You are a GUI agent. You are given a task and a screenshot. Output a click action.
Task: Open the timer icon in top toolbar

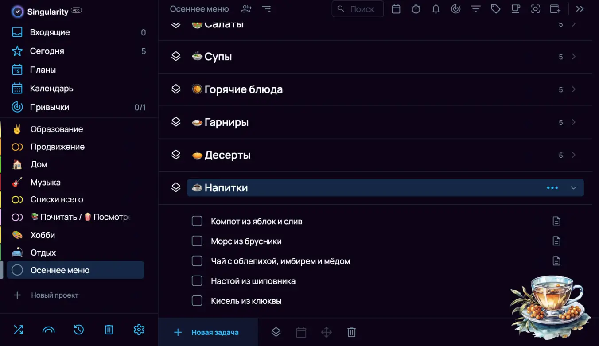point(416,9)
